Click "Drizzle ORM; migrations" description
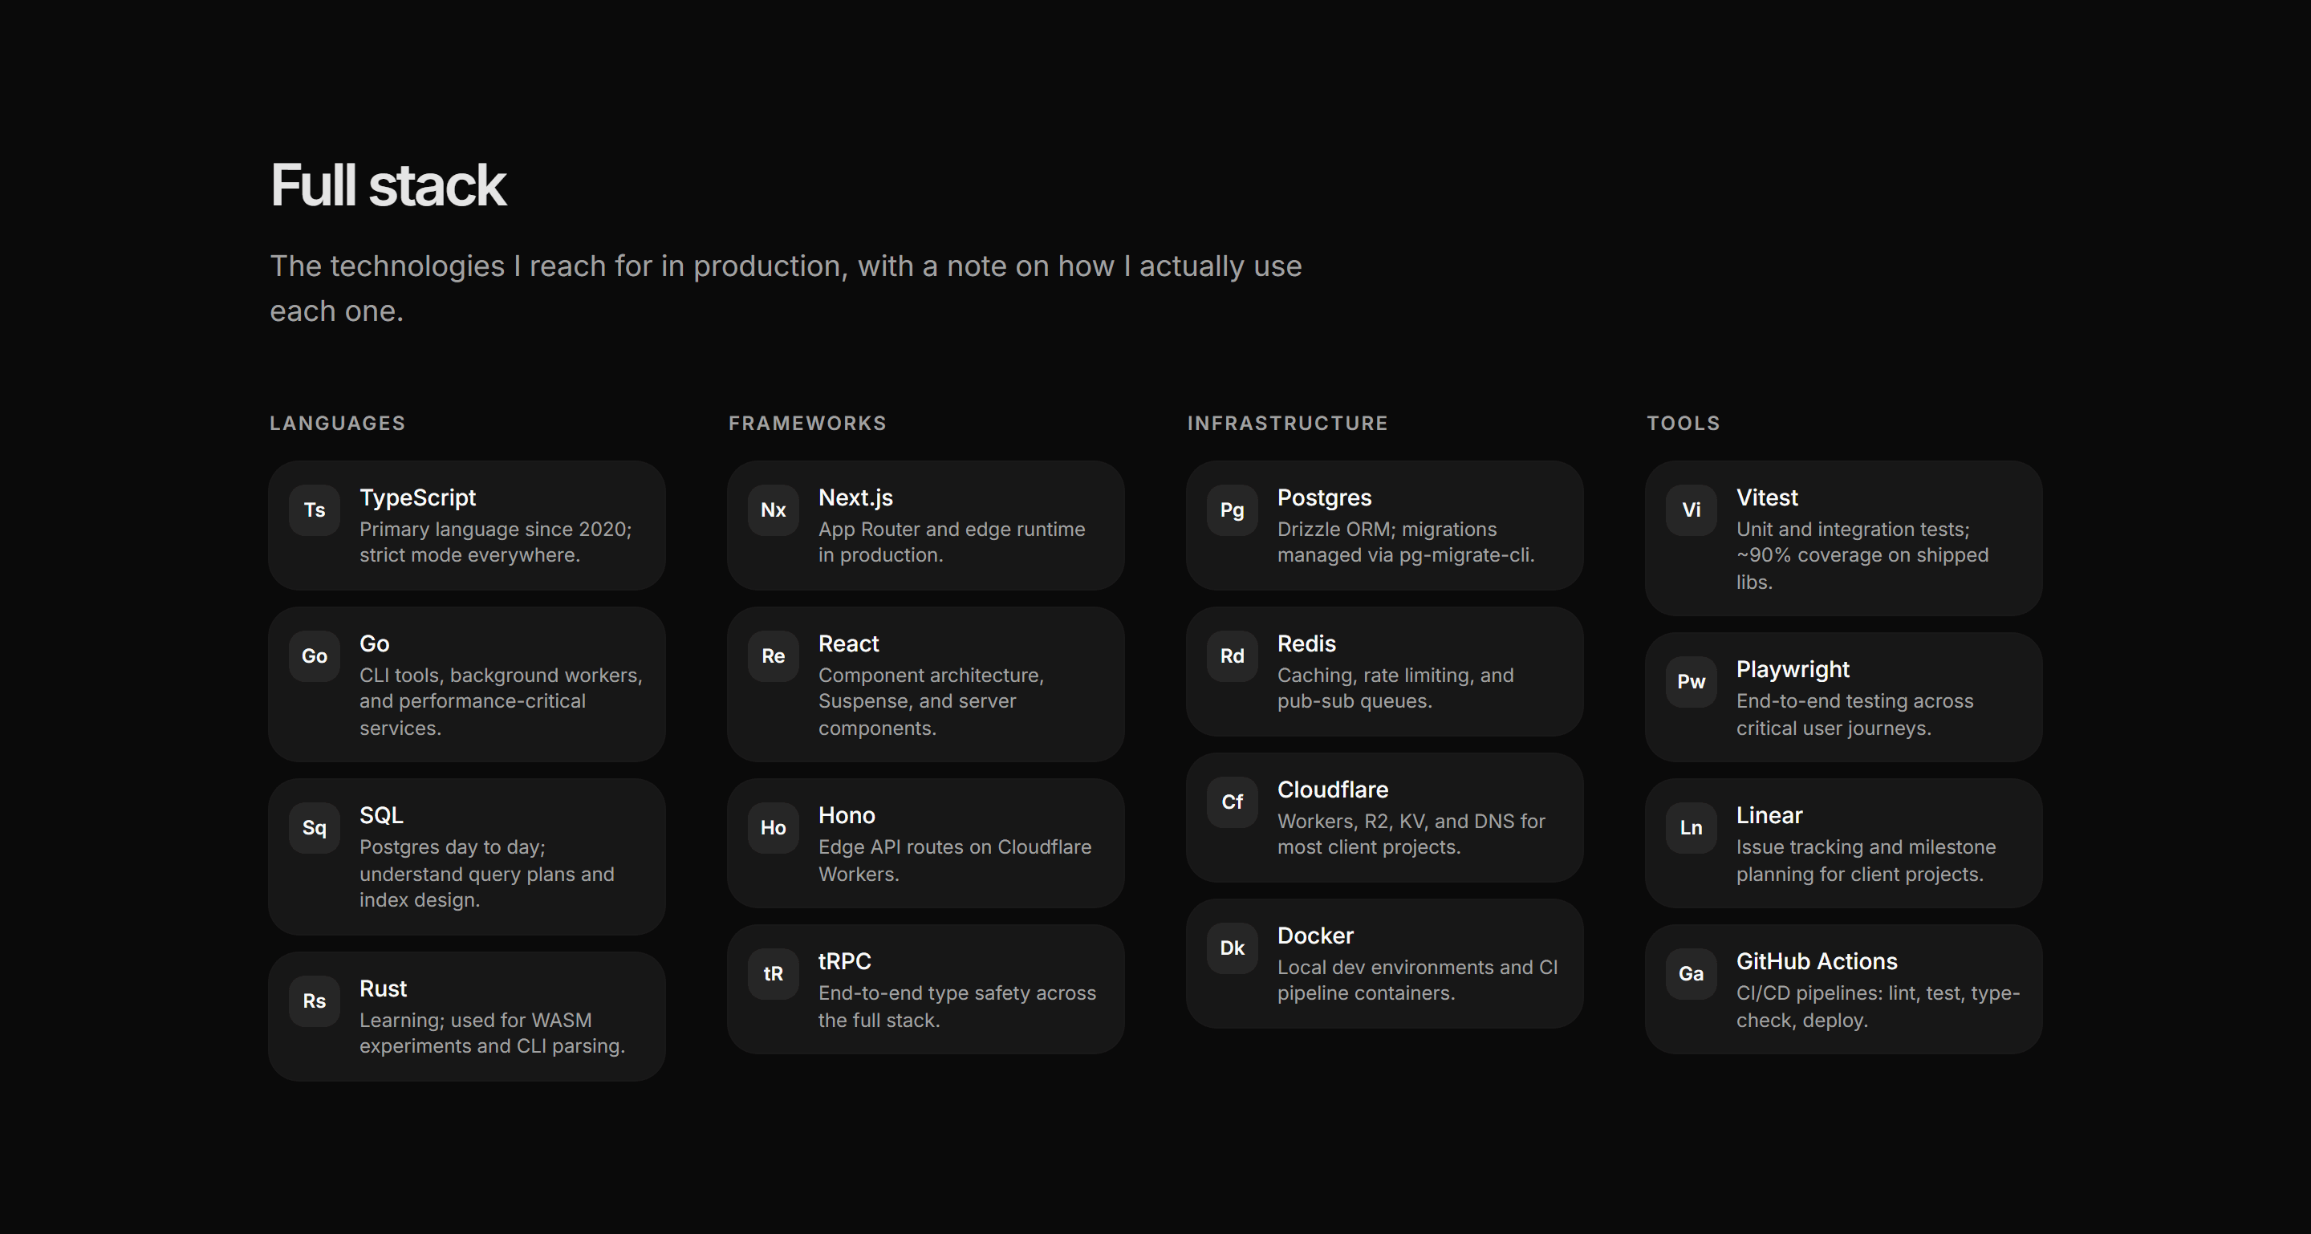This screenshot has width=2311, height=1234. 1406,542
